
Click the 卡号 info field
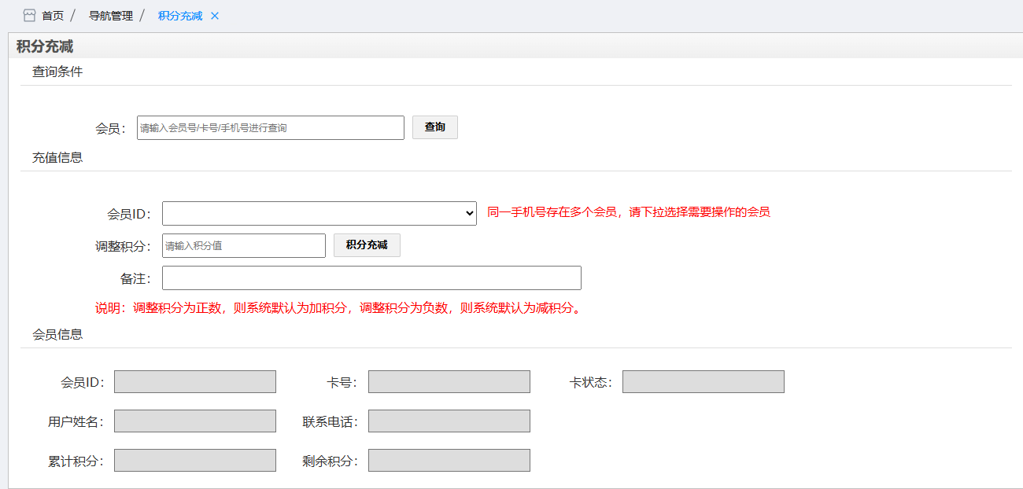(x=449, y=381)
